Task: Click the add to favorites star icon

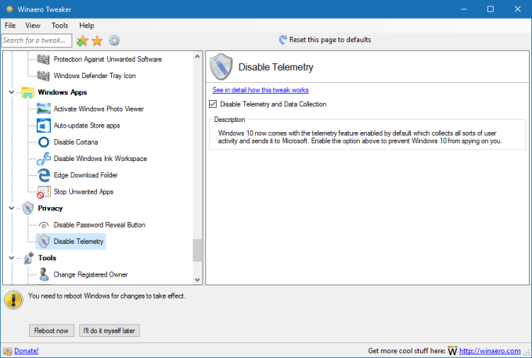Action: 82,41
